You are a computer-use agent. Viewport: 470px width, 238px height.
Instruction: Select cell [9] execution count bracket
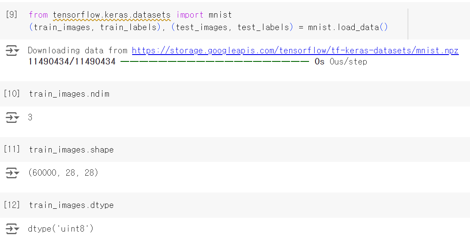pyautogui.click(x=12, y=15)
